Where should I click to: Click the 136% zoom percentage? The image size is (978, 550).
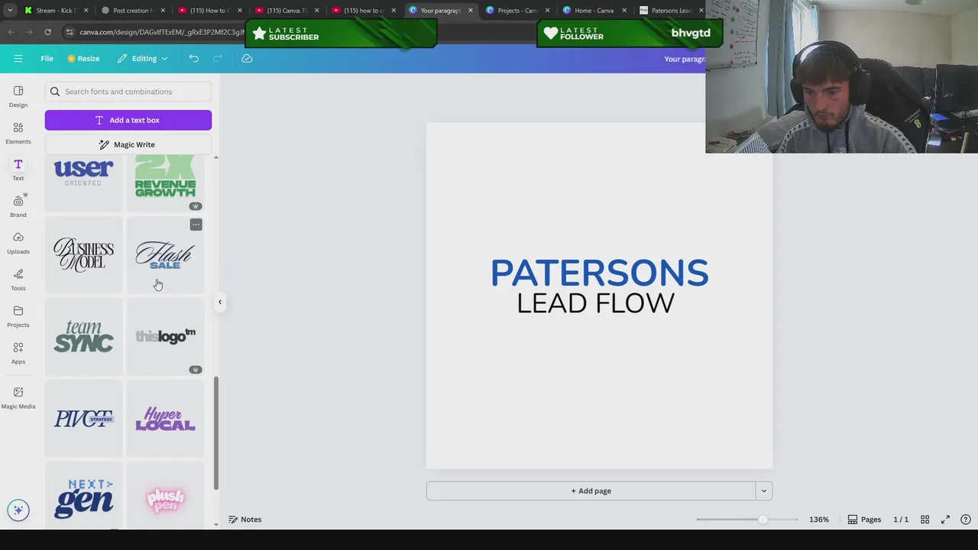(x=819, y=519)
